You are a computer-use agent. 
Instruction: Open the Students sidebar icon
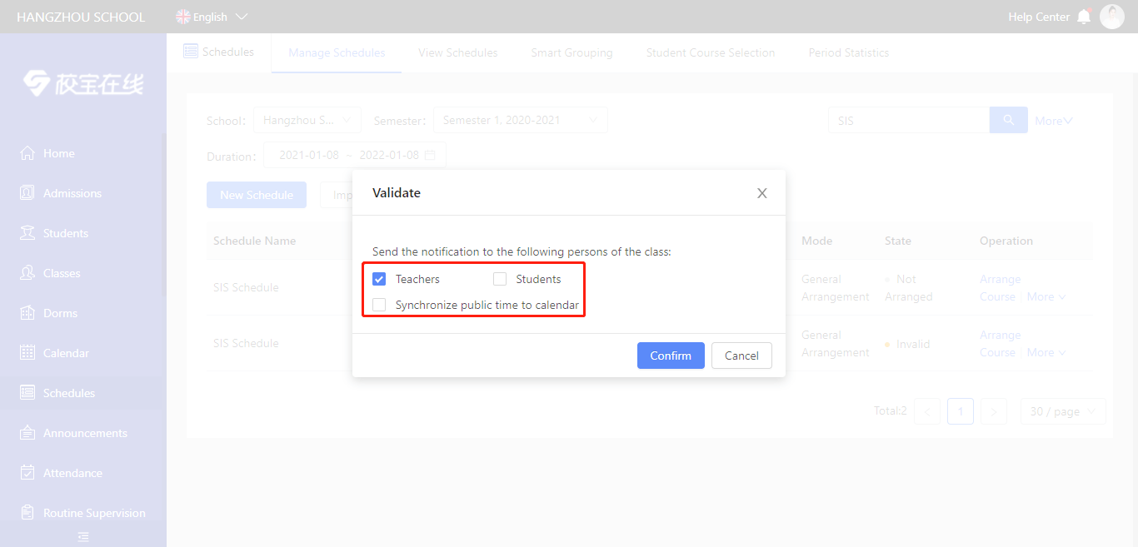click(x=27, y=233)
